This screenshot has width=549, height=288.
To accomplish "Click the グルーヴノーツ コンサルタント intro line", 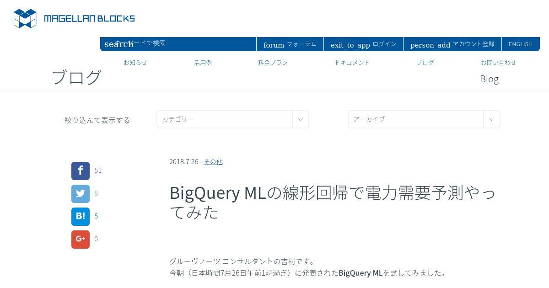I will [243, 261].
